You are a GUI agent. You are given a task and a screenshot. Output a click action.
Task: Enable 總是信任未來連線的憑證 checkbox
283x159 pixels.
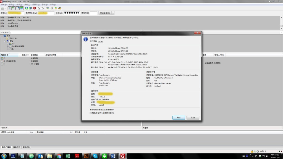point(91,113)
